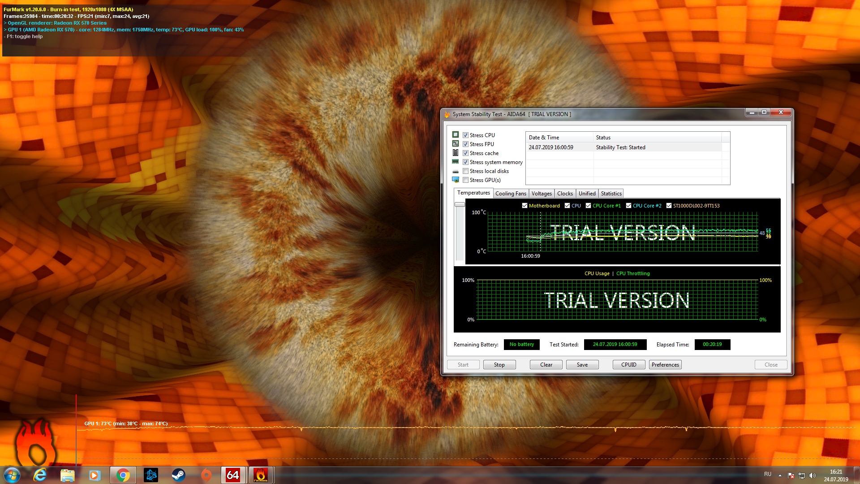Viewport: 860px width, 484px height.
Task: Click the Windows Start orb
Action: [12, 475]
